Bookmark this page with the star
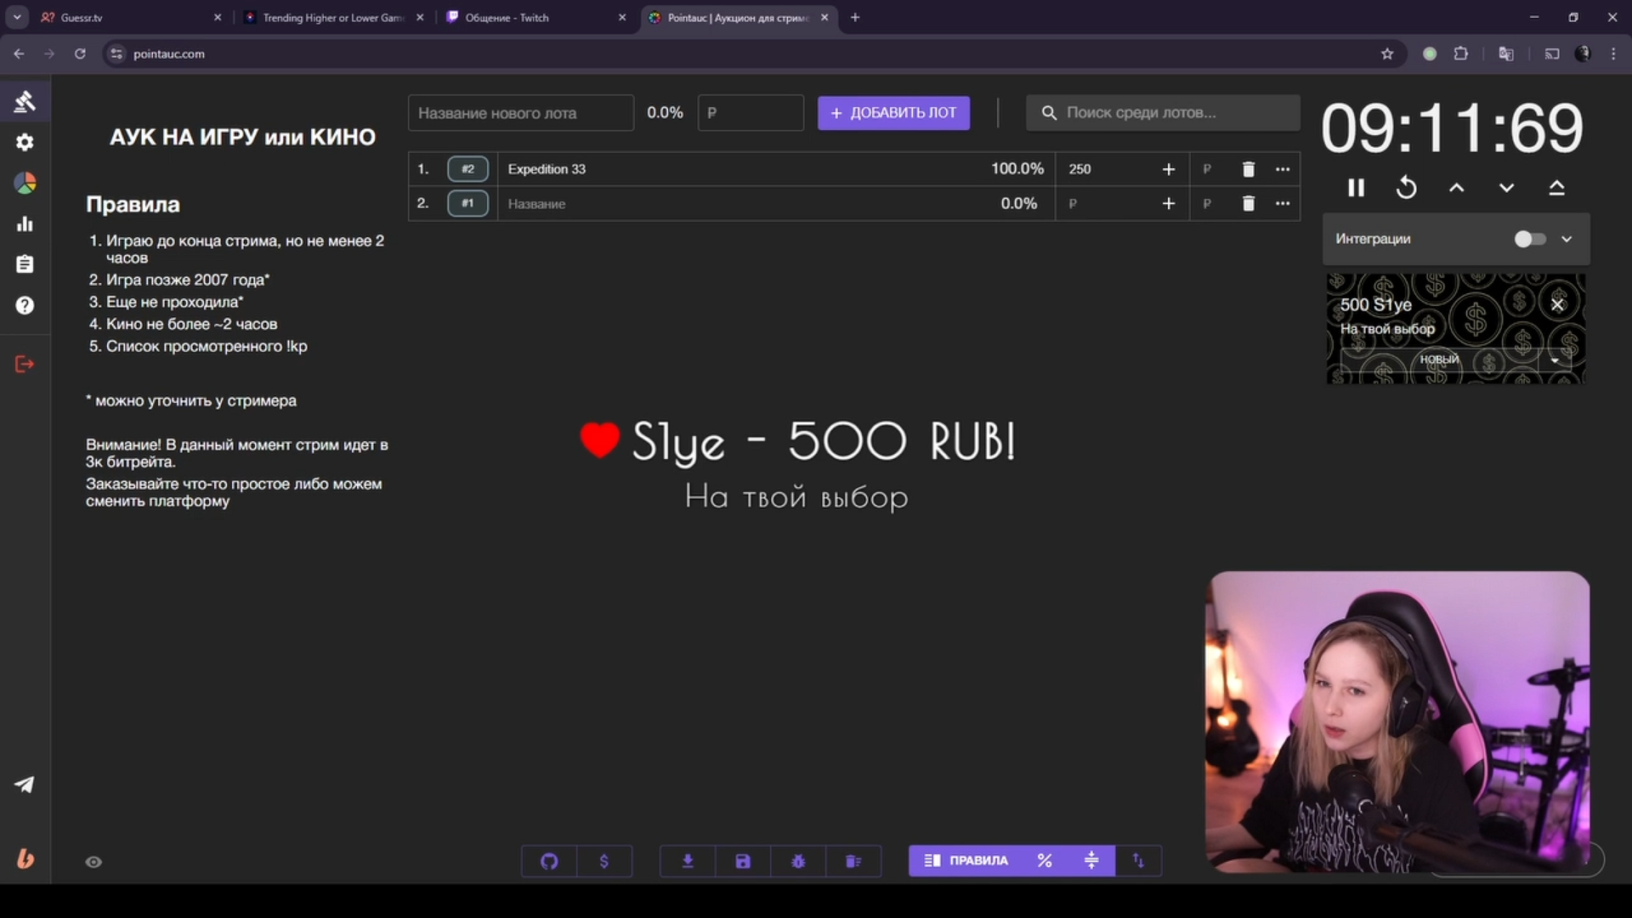This screenshot has height=918, width=1632. point(1387,54)
